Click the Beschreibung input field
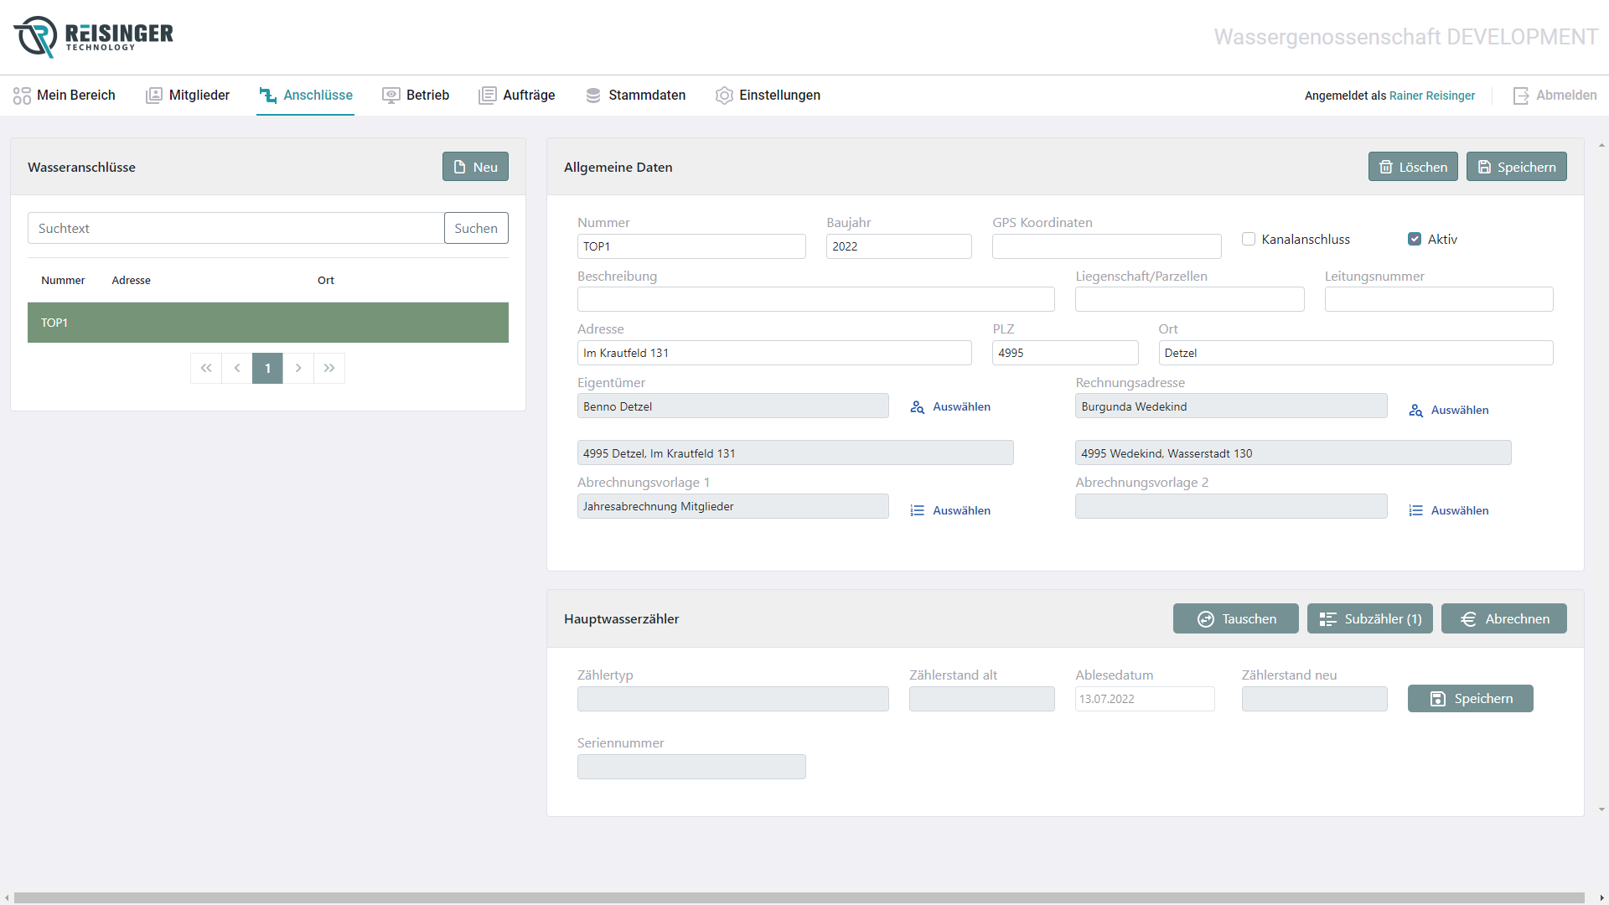Screen dimensions: 1609x905 [815, 299]
